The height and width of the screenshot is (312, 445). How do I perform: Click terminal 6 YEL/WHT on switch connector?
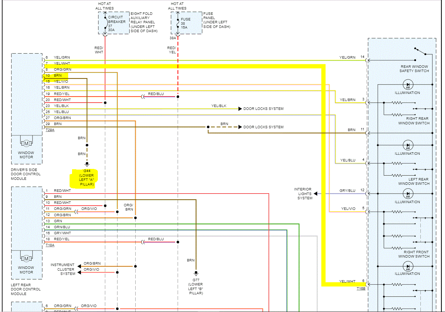click(352, 282)
